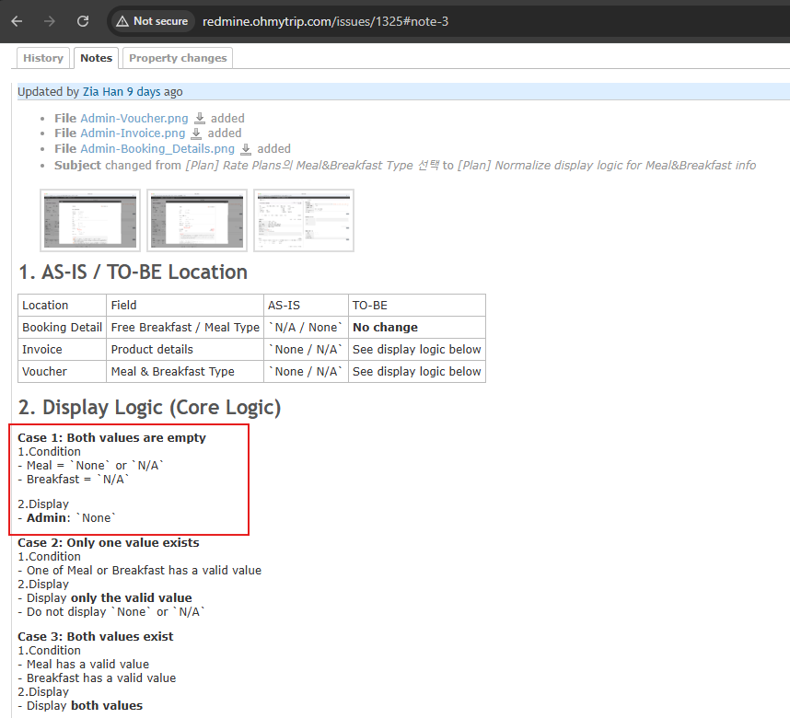Download the Admin-Voucher.png attachment via its icon
This screenshot has width=790, height=718.
point(199,119)
